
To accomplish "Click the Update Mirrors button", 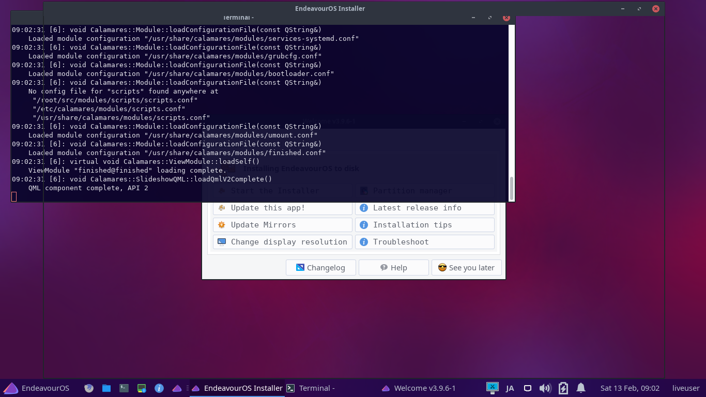I will pyautogui.click(x=282, y=225).
